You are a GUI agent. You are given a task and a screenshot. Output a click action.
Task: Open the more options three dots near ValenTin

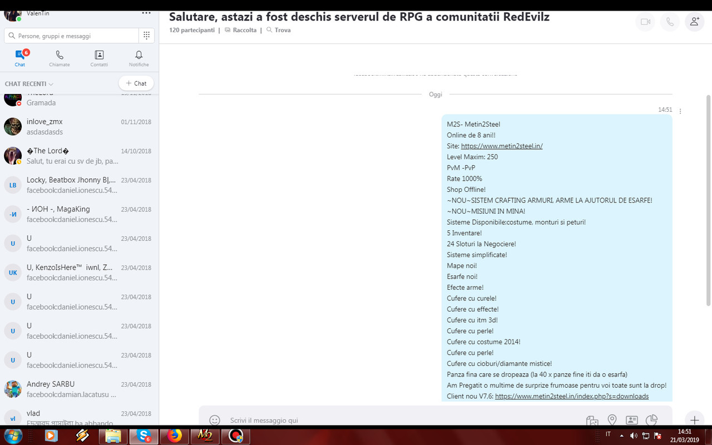coord(146,13)
